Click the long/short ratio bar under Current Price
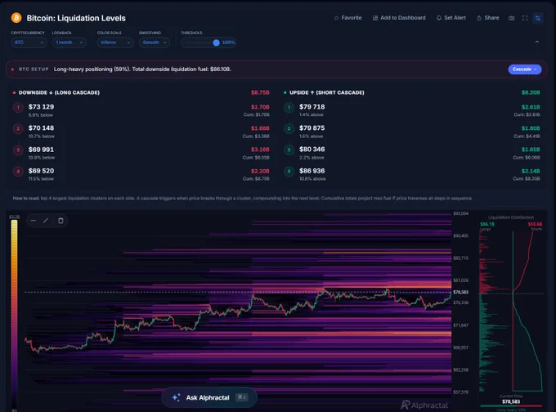The height and width of the screenshot is (412, 556). coord(511,406)
